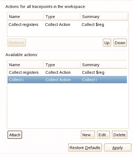Viewport: 133px width, 157px height.
Task: Apply the tracepoint action settings
Action: [x=118, y=148]
